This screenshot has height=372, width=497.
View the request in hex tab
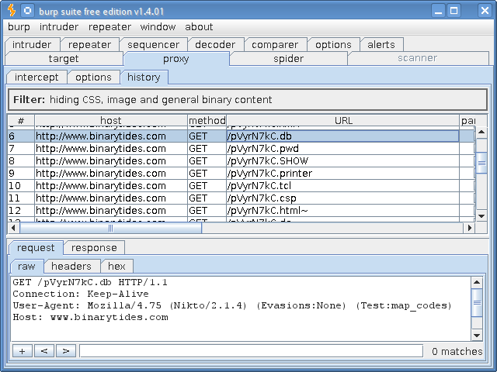[116, 266]
